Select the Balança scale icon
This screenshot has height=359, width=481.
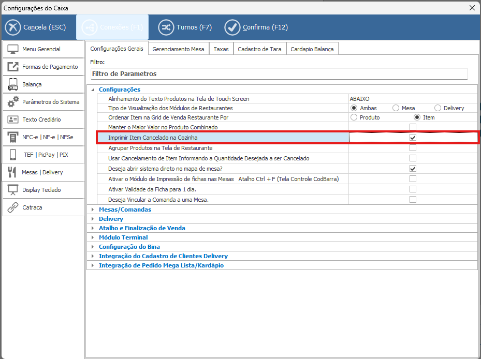point(13,84)
